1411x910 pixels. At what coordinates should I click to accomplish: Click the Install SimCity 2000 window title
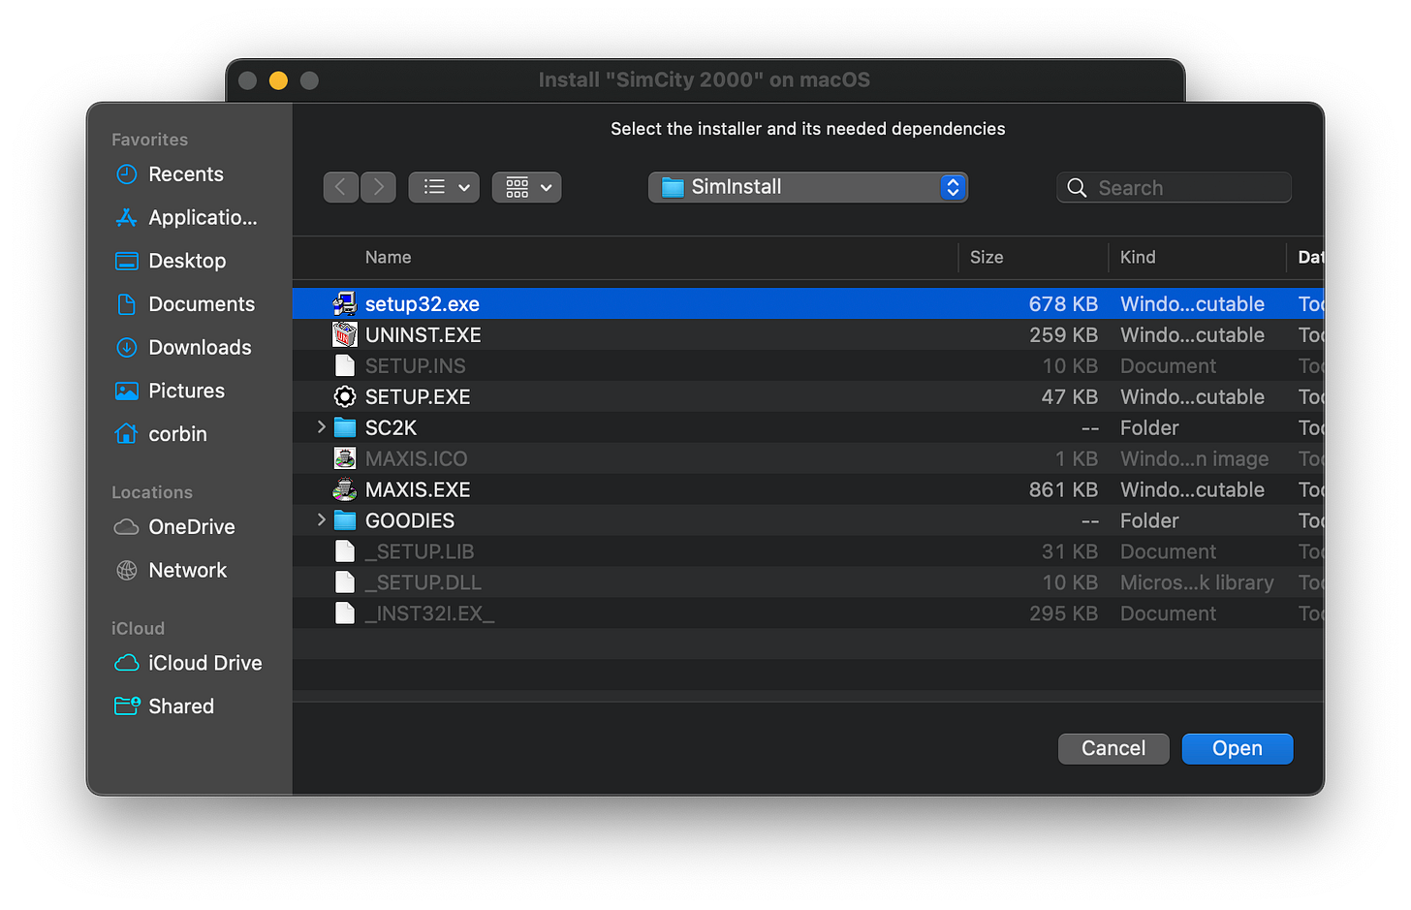click(705, 79)
